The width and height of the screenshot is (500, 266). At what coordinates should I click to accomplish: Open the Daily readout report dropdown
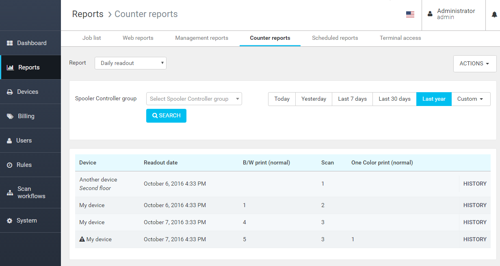[130, 63]
